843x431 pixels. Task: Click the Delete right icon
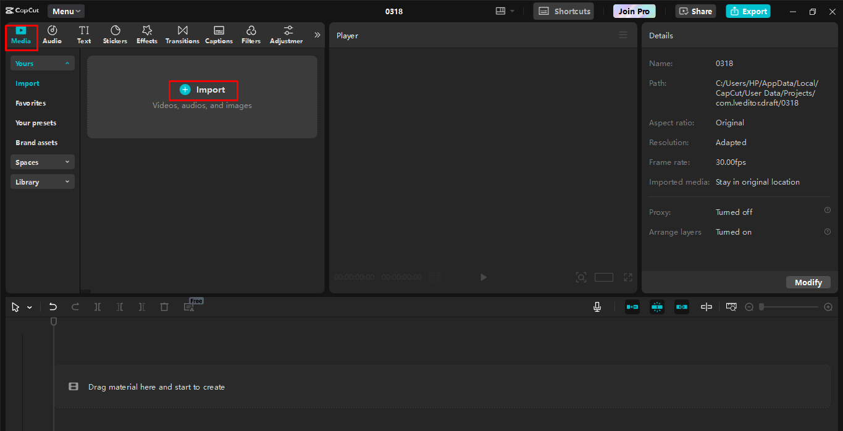142,307
